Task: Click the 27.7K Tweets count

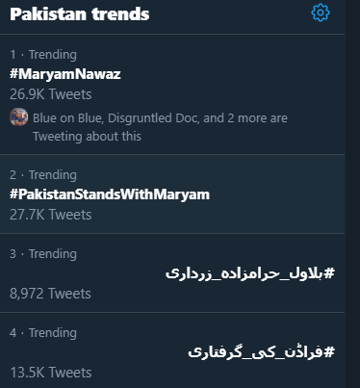Action: tap(51, 215)
